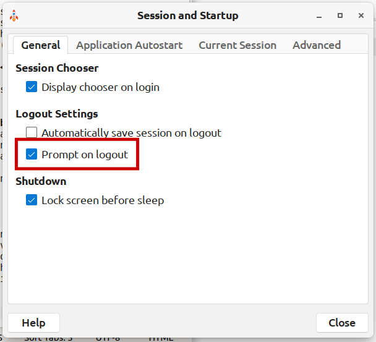Maximize the Session and Startup window
This screenshot has height=342, width=376.
coord(340,15)
